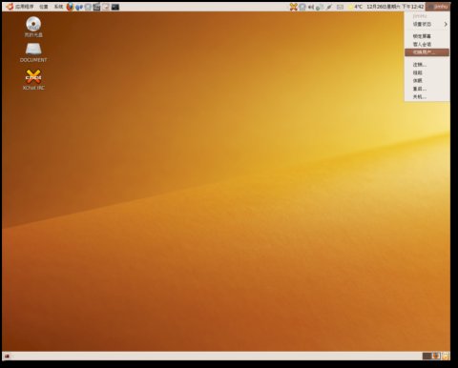Select 锁定屏幕 (Lock screen) in the menu
Viewport: 458px width, 368px height.
[427, 36]
